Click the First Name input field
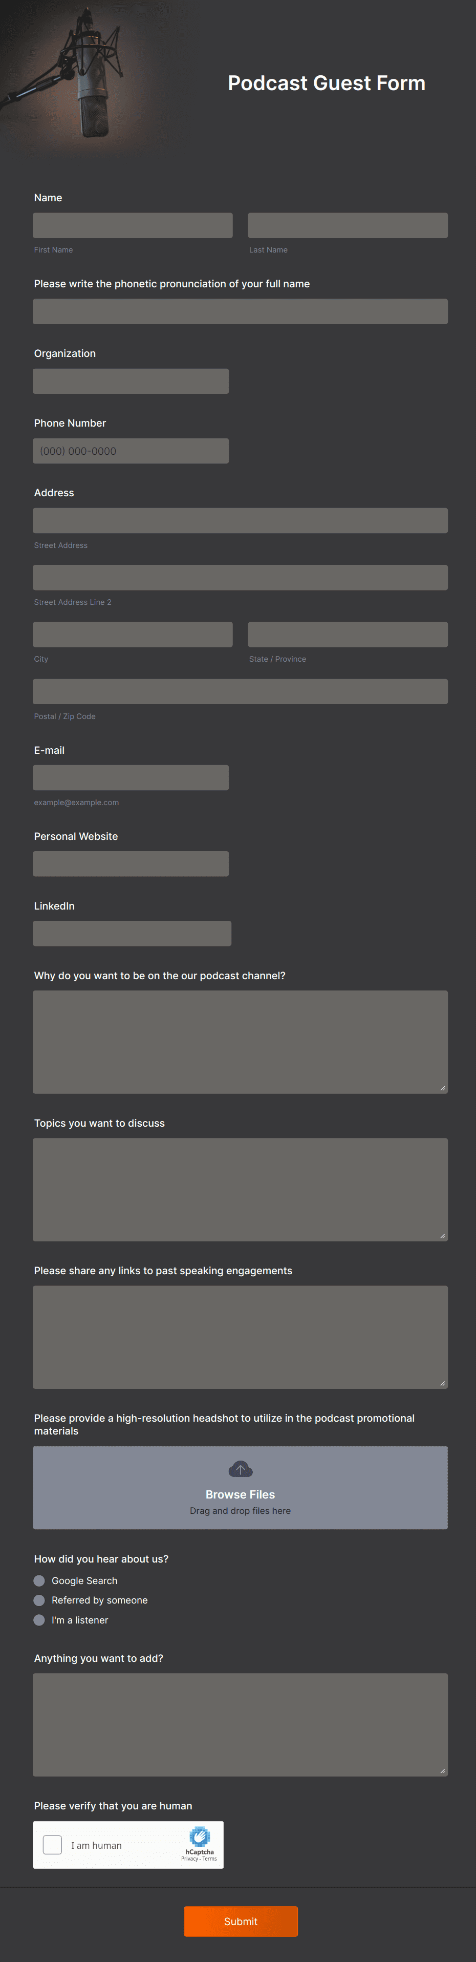 tap(133, 225)
